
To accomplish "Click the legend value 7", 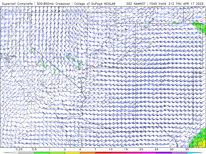I will point(95,149).
